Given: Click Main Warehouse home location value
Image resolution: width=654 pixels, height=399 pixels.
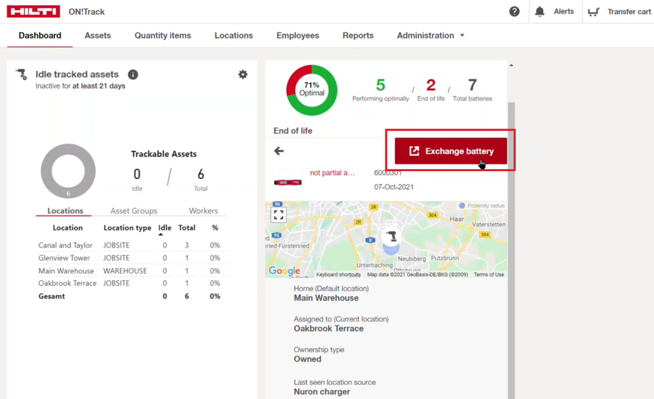Looking at the screenshot, I should coord(326,298).
